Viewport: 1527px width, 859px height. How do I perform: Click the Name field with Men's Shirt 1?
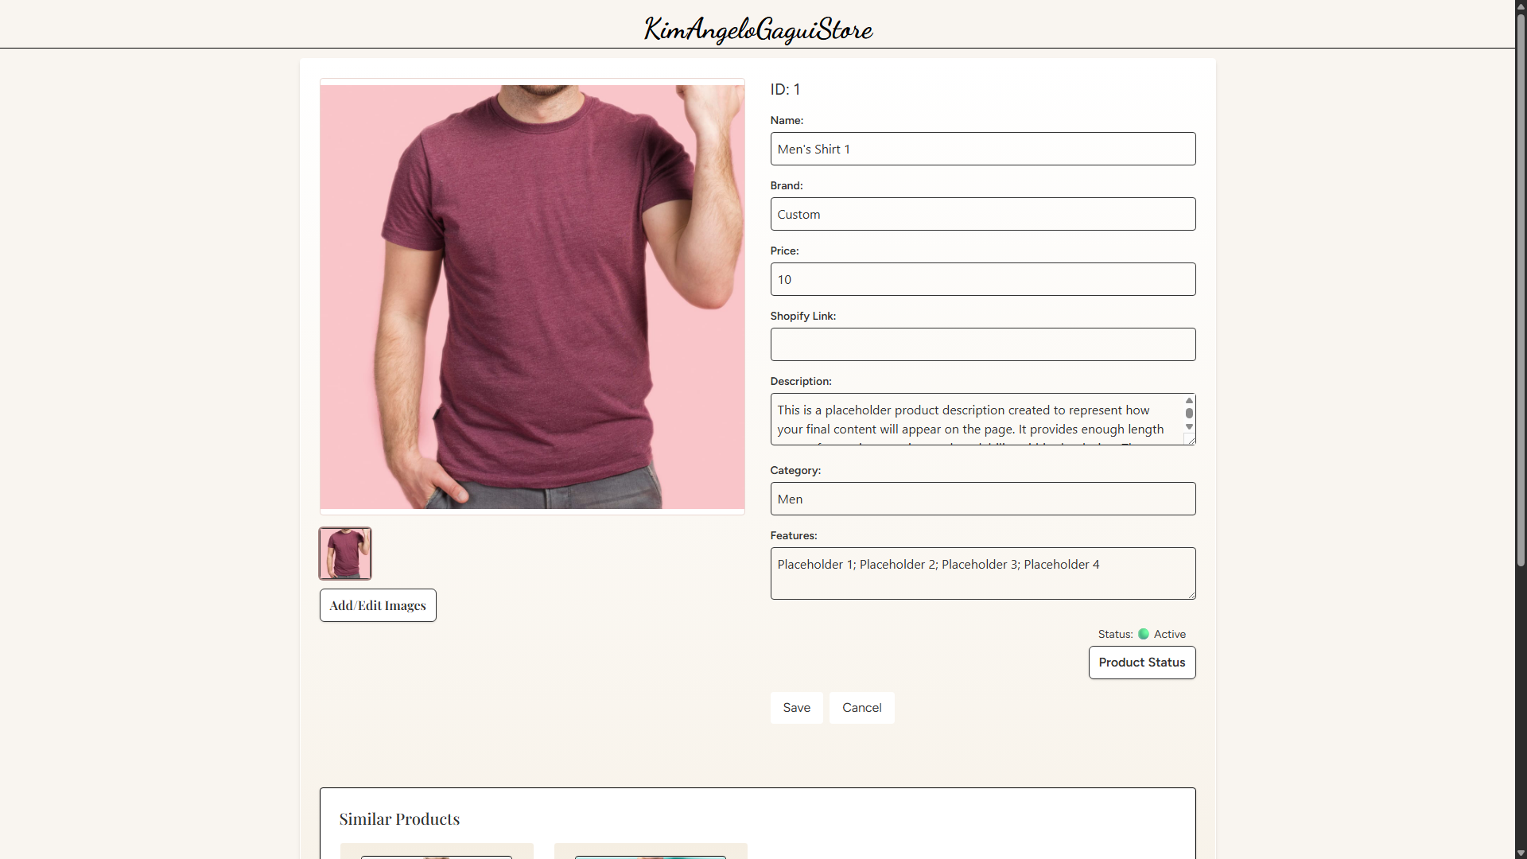click(x=983, y=149)
